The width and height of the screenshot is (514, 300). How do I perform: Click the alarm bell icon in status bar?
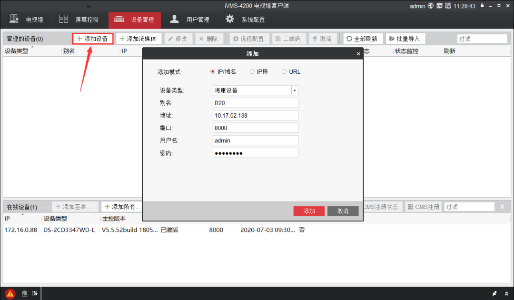(x=24, y=293)
